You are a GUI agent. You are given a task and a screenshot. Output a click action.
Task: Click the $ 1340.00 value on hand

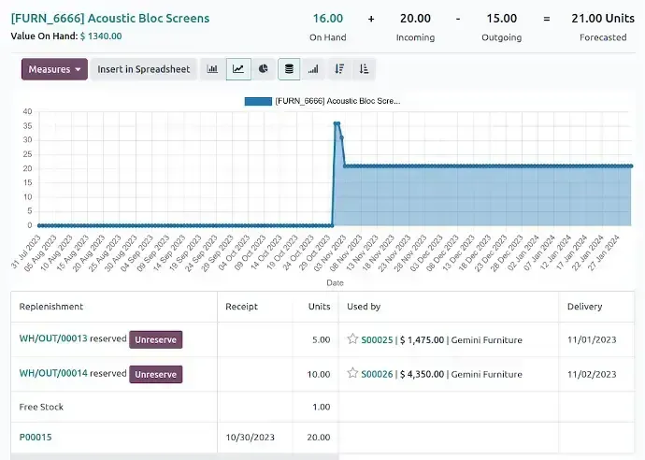pos(101,36)
